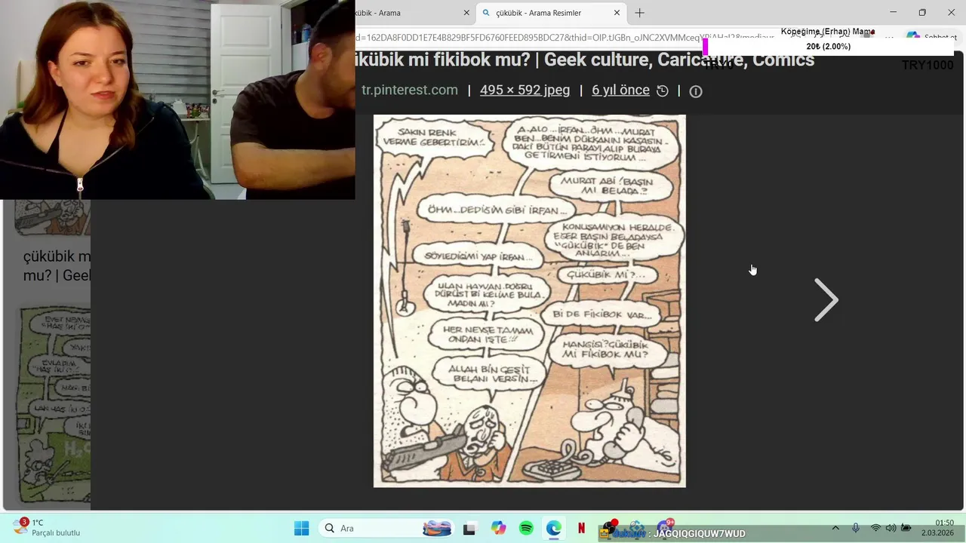Show hidden system tray icons

pyautogui.click(x=835, y=528)
